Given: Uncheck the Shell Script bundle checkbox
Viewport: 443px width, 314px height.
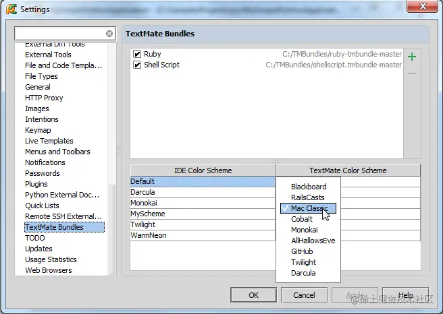Looking at the screenshot, I should coord(137,65).
